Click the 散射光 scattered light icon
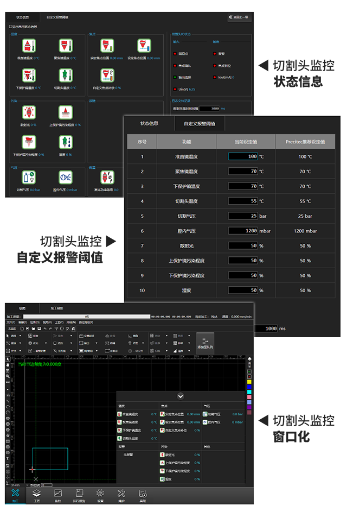Screen dimensions: 347x518 [x=28, y=112]
